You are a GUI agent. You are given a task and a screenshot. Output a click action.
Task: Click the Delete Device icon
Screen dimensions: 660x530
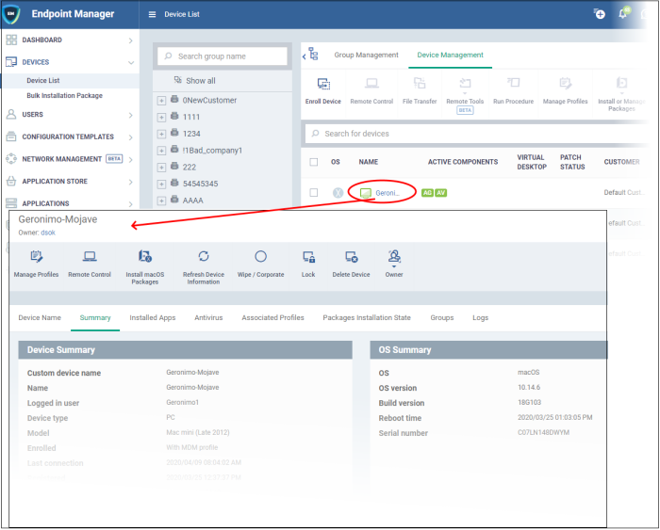point(351,257)
